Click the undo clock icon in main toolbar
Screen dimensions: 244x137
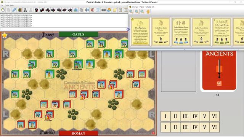pyautogui.click(x=3, y=10)
